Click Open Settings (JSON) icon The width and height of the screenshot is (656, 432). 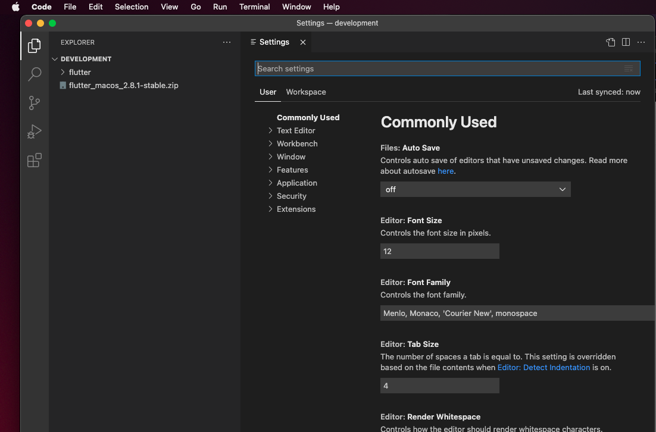coord(610,42)
